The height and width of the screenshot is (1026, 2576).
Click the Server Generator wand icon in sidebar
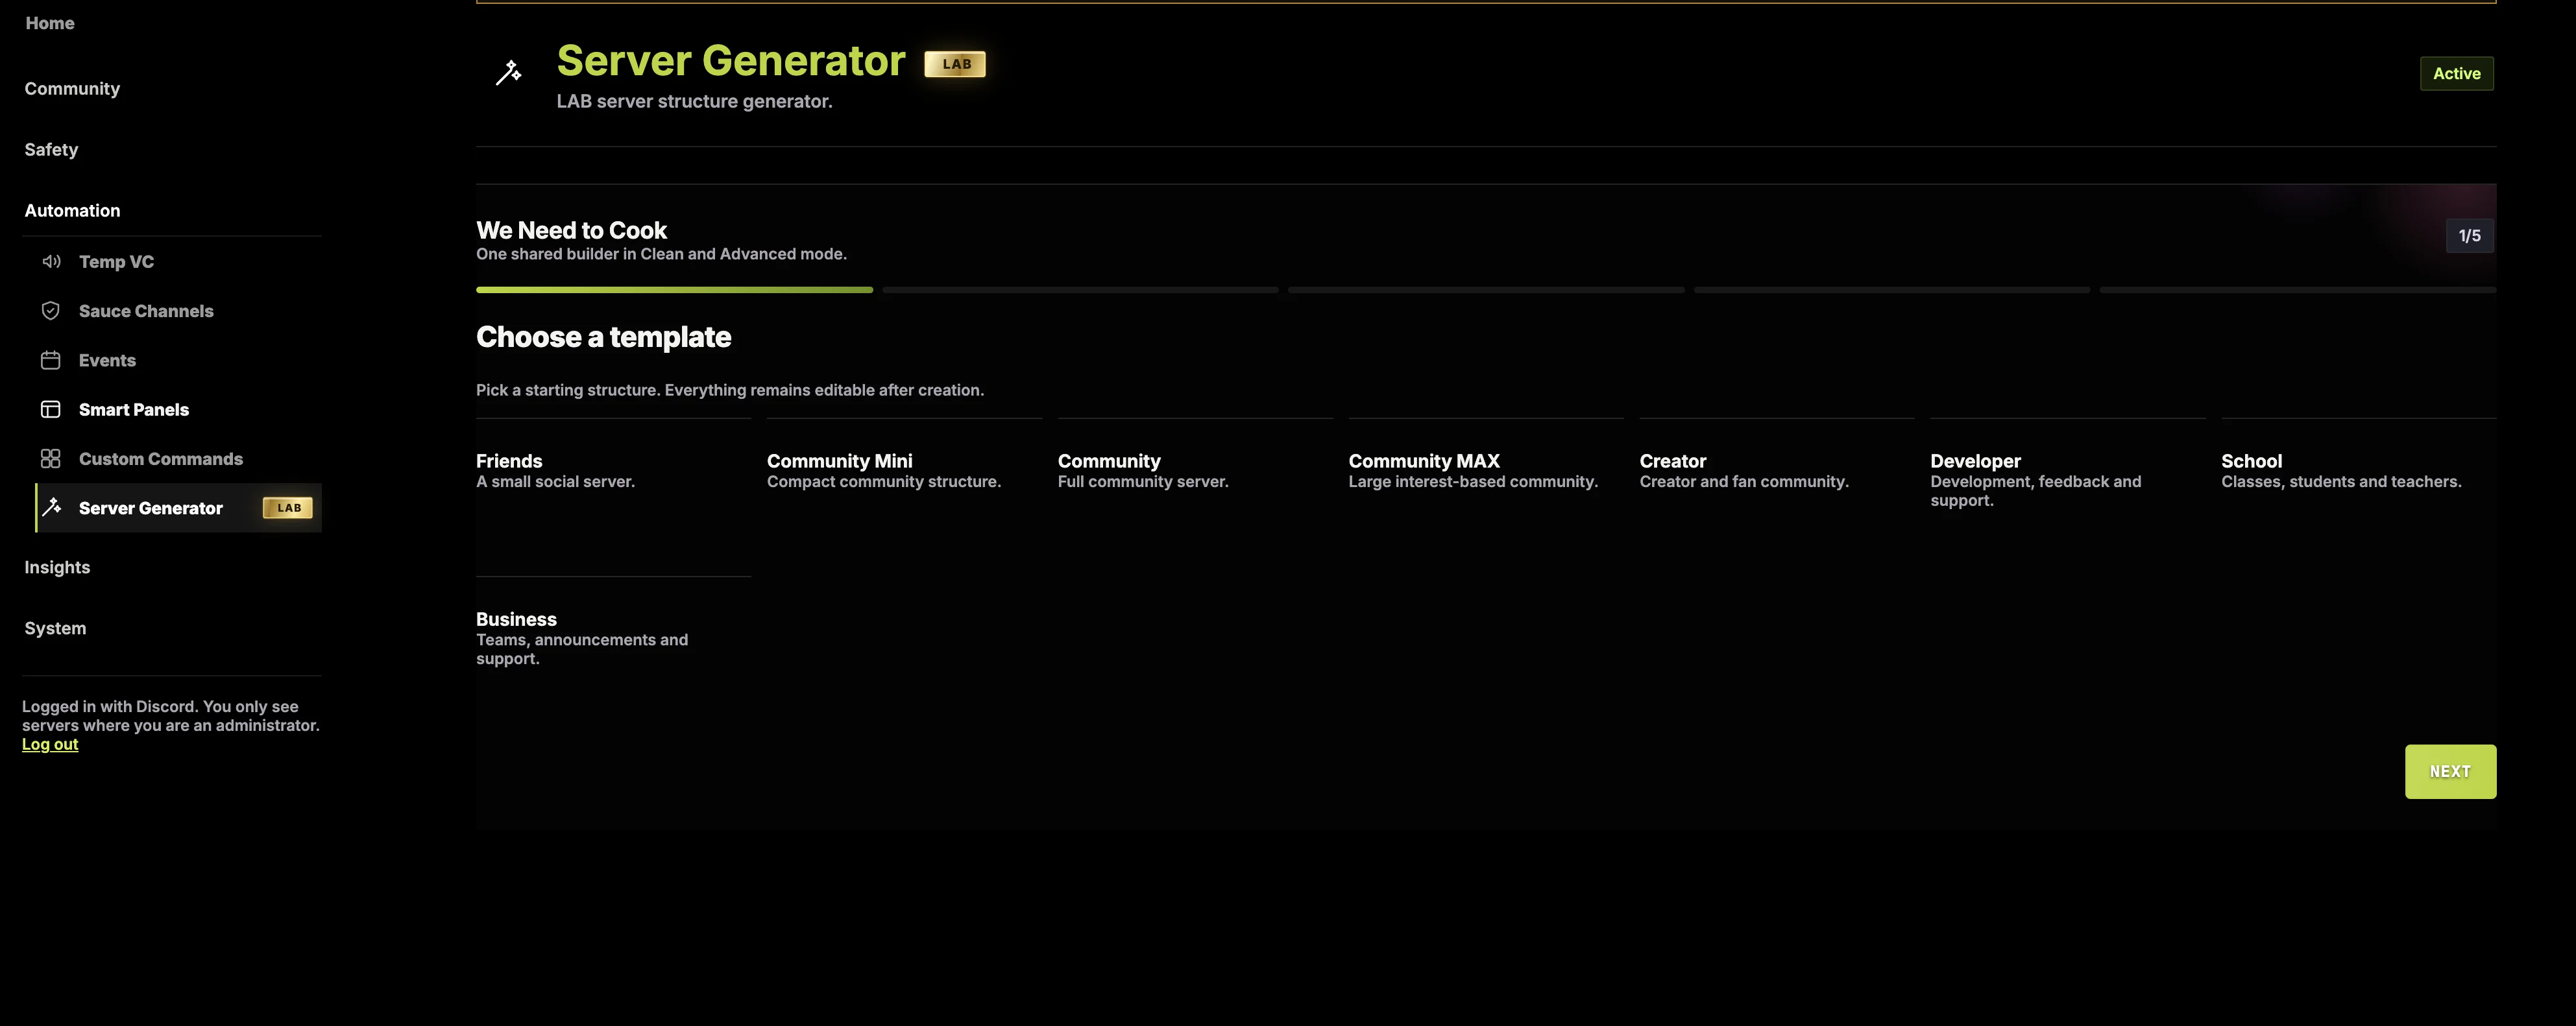[x=52, y=508]
